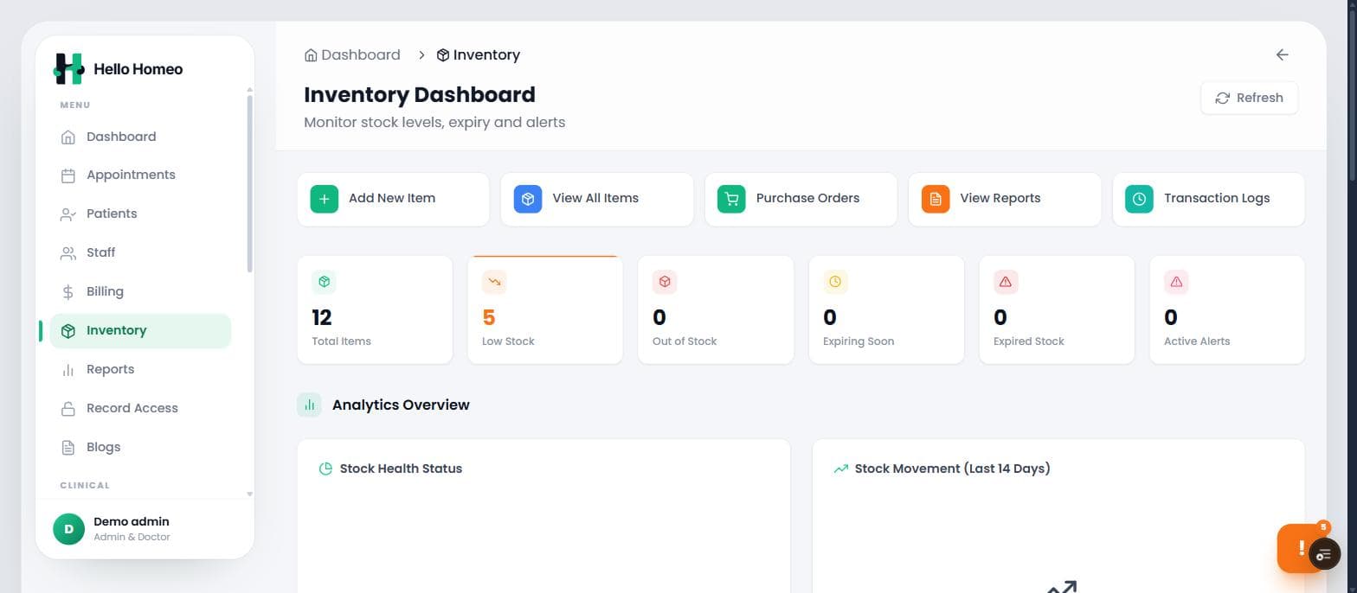The height and width of the screenshot is (593, 1357).
Task: Click the Total Items green box icon
Action: [x=324, y=282]
